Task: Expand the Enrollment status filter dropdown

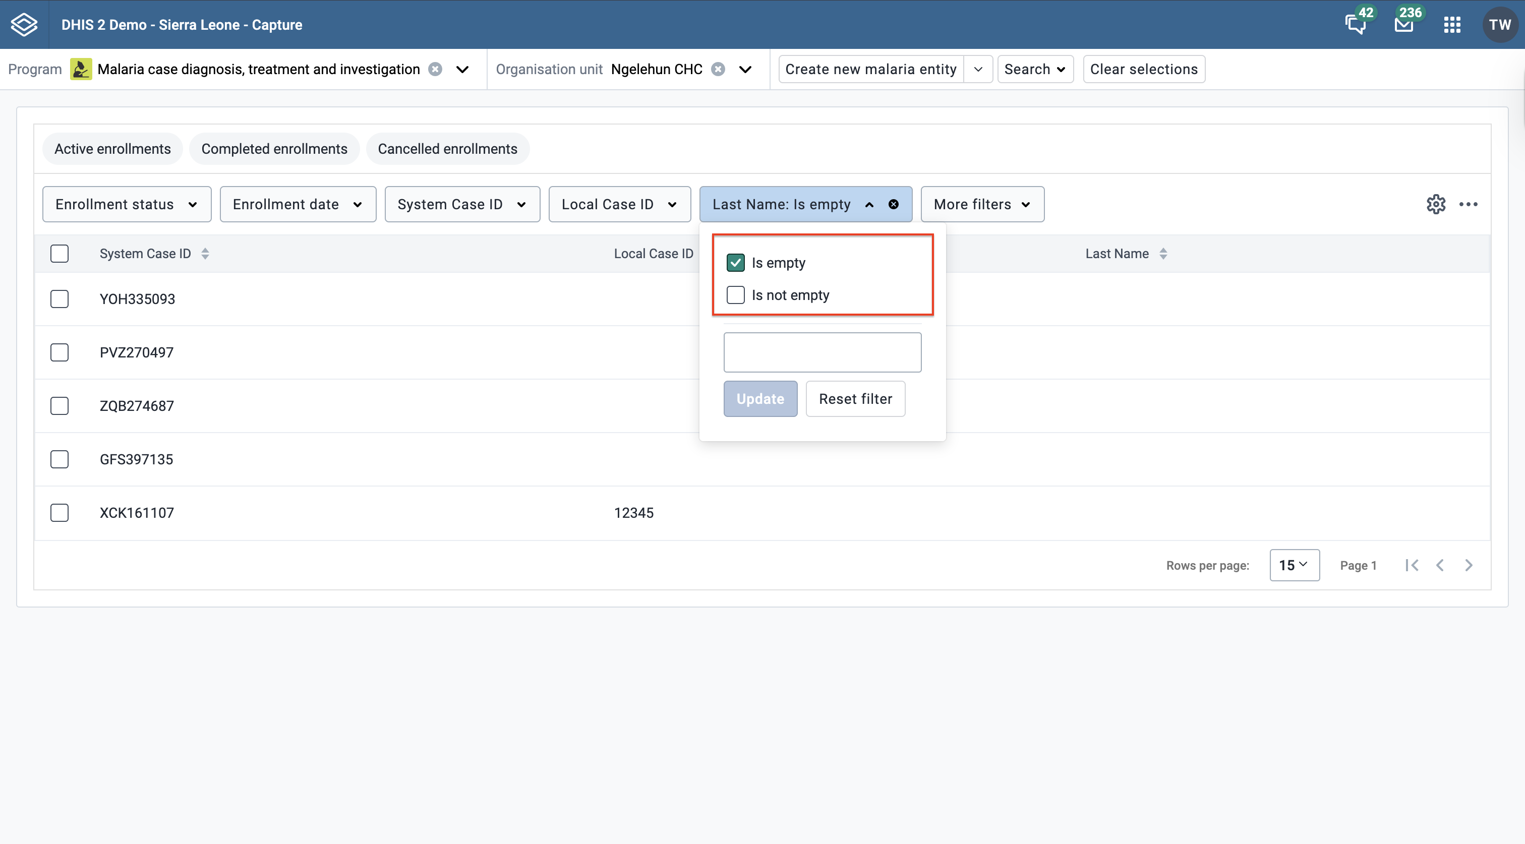Action: point(127,204)
